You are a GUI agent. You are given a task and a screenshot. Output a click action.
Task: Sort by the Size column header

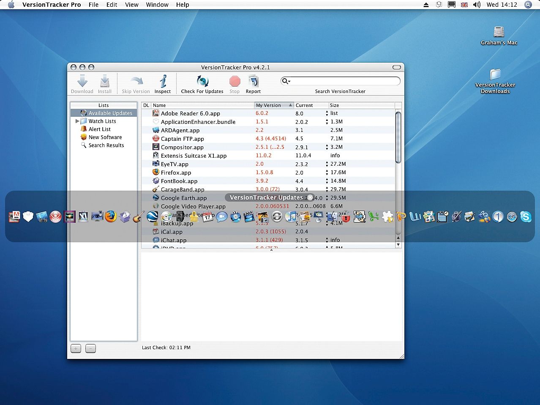pyautogui.click(x=361, y=105)
